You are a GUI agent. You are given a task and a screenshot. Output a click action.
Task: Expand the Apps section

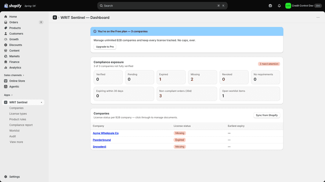8,95
